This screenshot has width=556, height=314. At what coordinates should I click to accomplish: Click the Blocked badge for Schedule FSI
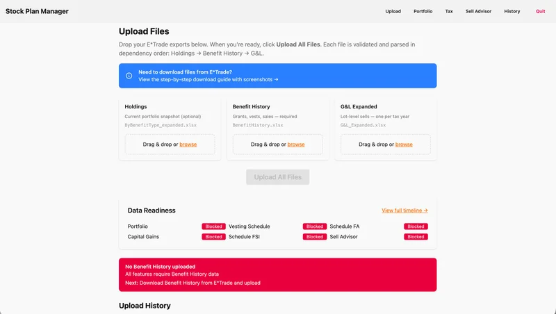coord(315,237)
